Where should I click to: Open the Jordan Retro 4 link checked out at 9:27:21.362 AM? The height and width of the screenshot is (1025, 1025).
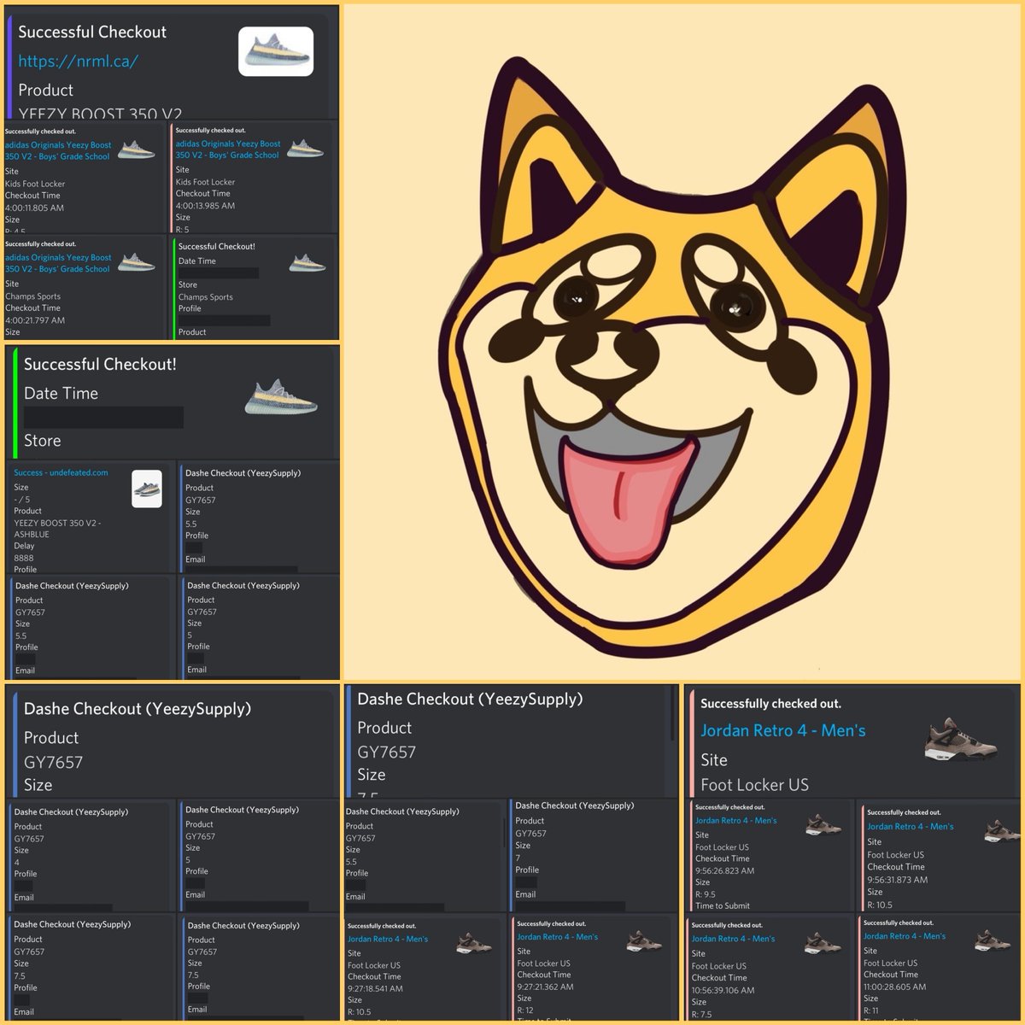557,937
